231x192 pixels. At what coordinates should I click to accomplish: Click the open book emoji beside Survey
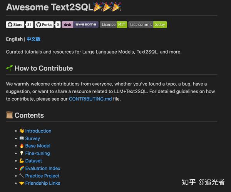point(22,138)
